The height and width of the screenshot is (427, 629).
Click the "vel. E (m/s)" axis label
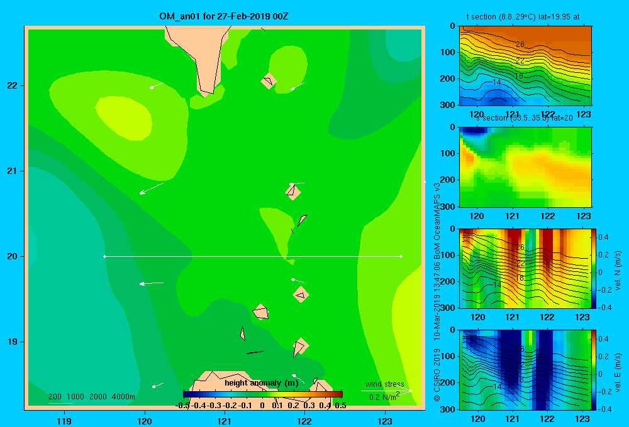click(x=618, y=372)
